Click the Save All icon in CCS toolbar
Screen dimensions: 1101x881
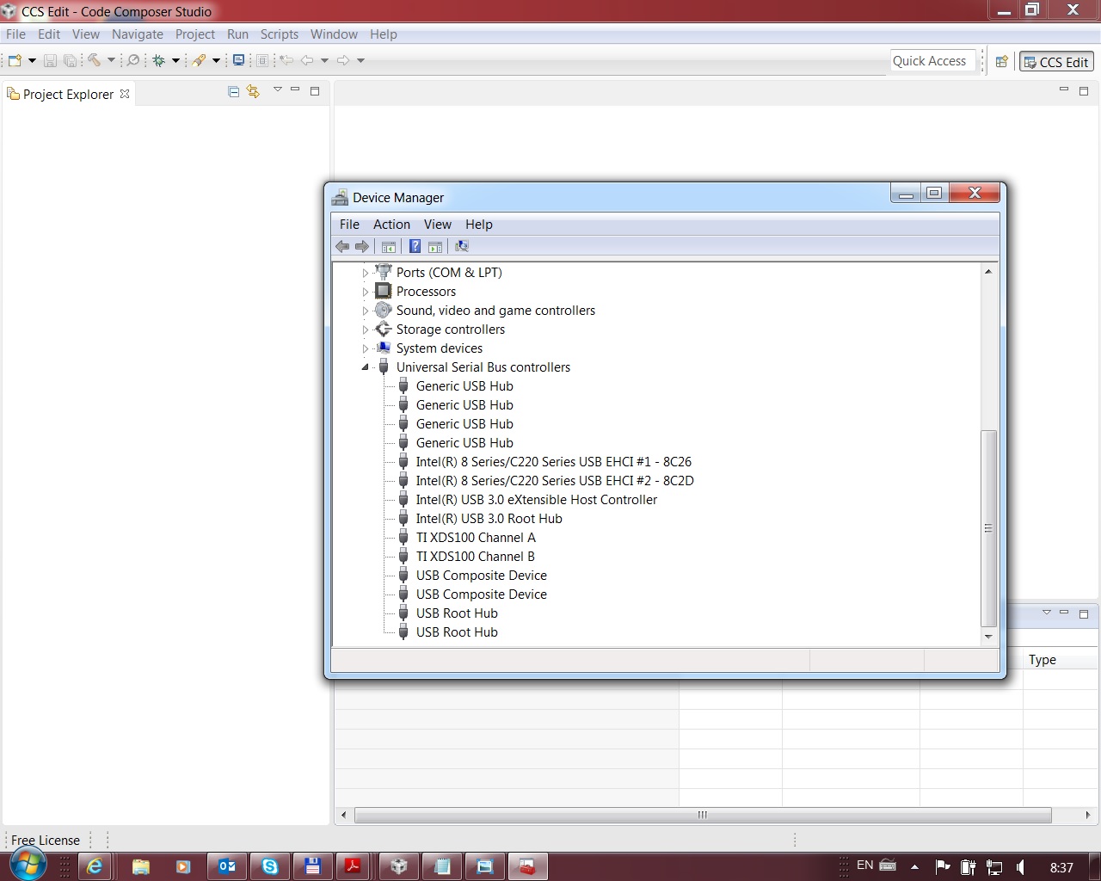[x=71, y=60]
